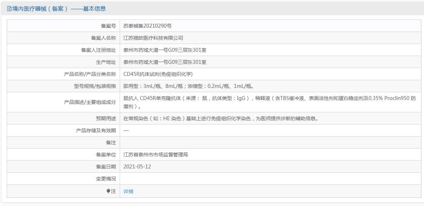Screen dimensions: 424x206
Task: Click the 产品描述/主要组成成分 label
Action: [90, 102]
